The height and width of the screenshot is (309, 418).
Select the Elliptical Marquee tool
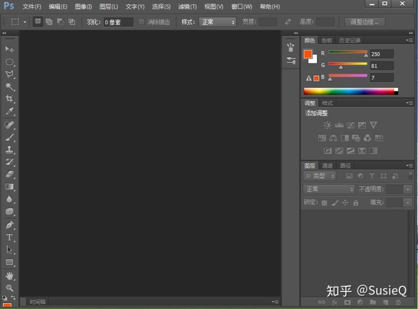click(9, 62)
